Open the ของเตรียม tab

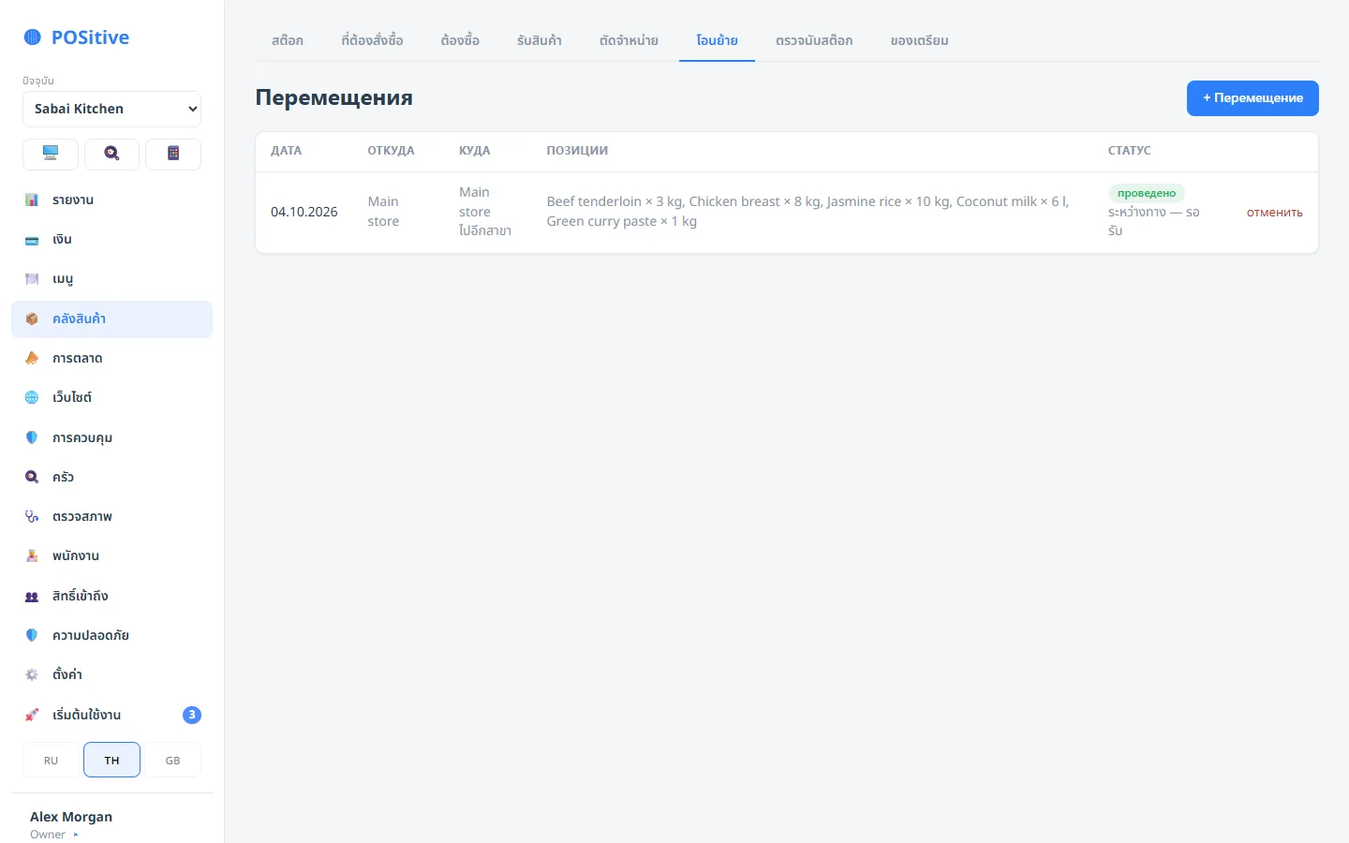(920, 40)
